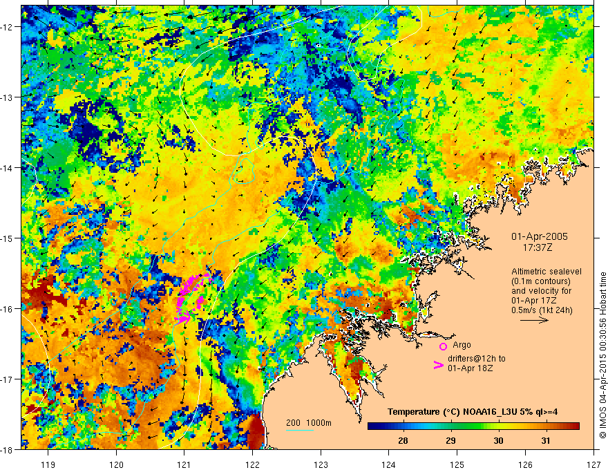Click the IMOS copyright timestamp text

(x=602, y=355)
